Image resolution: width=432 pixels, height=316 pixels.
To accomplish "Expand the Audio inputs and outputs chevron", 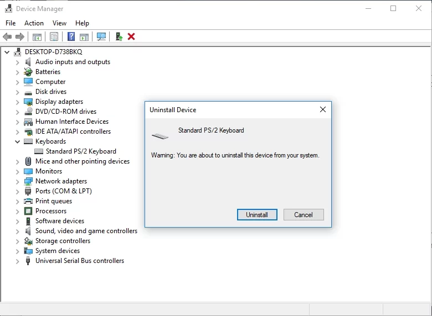I will coord(17,62).
